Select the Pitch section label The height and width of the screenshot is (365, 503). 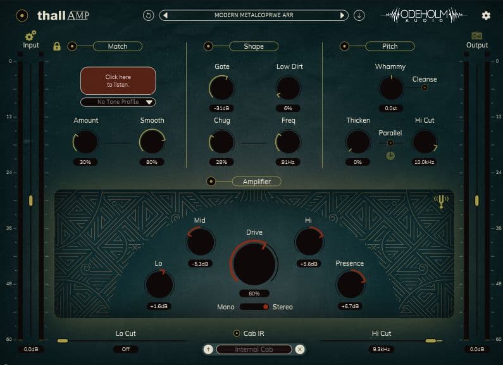coord(390,46)
